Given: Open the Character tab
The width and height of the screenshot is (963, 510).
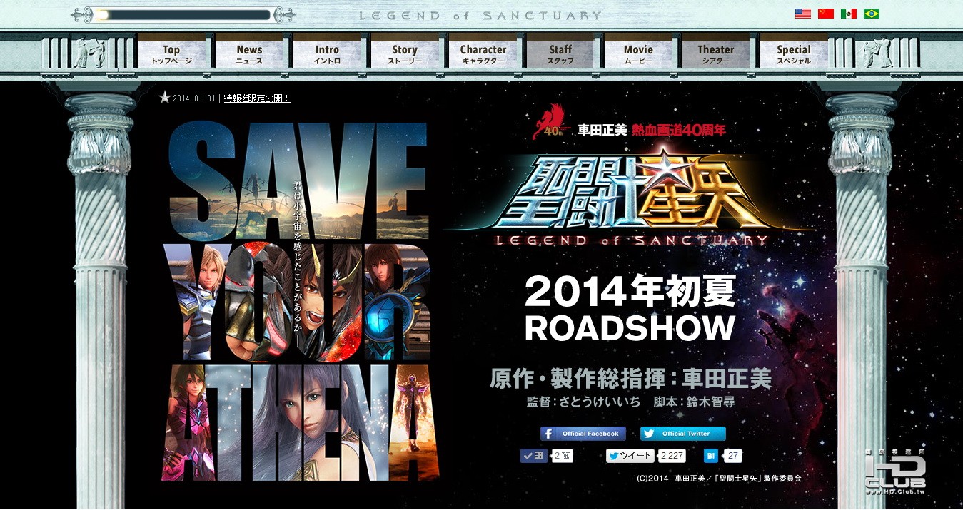Looking at the screenshot, I should click(483, 54).
